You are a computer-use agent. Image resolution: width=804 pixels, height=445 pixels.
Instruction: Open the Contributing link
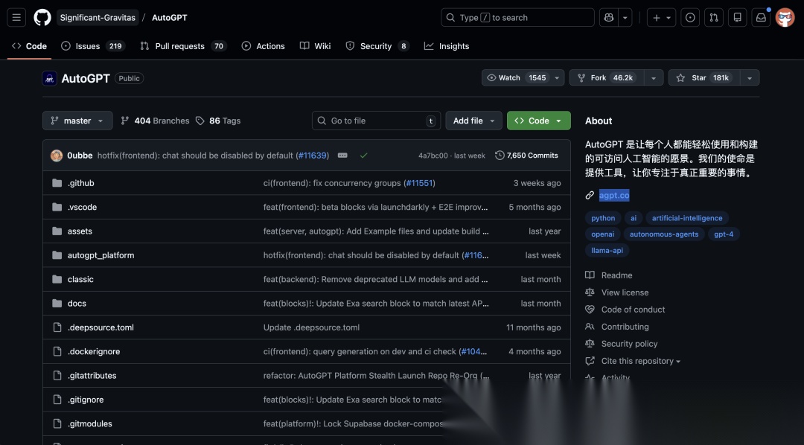617,327
